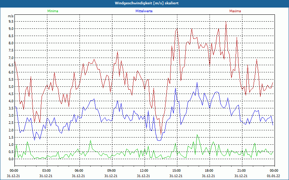The image size is (289, 180).
Task: Click the '9,0' y-axis value
Action: click(x=11, y=29)
